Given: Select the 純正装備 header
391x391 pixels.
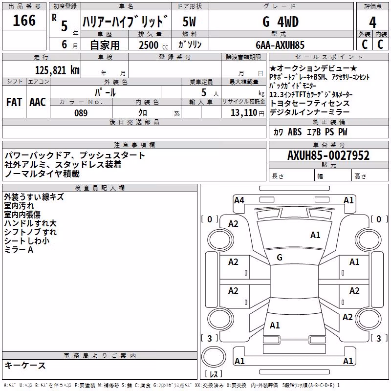Looking at the screenshot, I should point(328,122).
